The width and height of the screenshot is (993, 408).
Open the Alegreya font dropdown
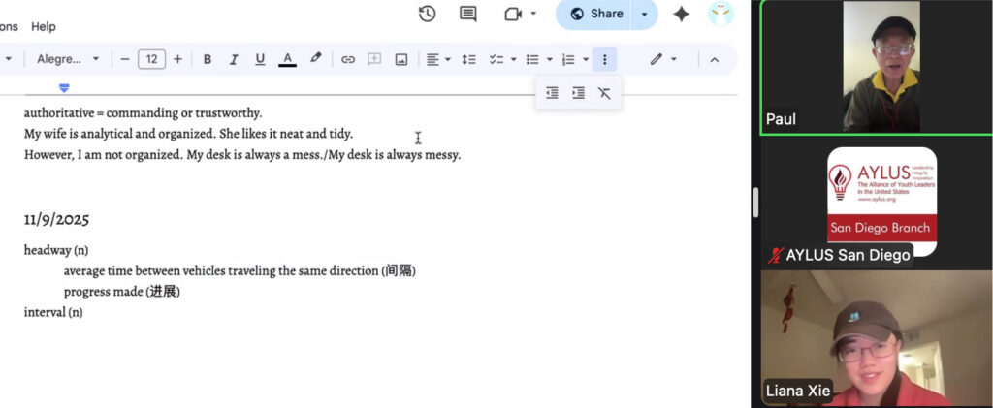[x=68, y=59]
